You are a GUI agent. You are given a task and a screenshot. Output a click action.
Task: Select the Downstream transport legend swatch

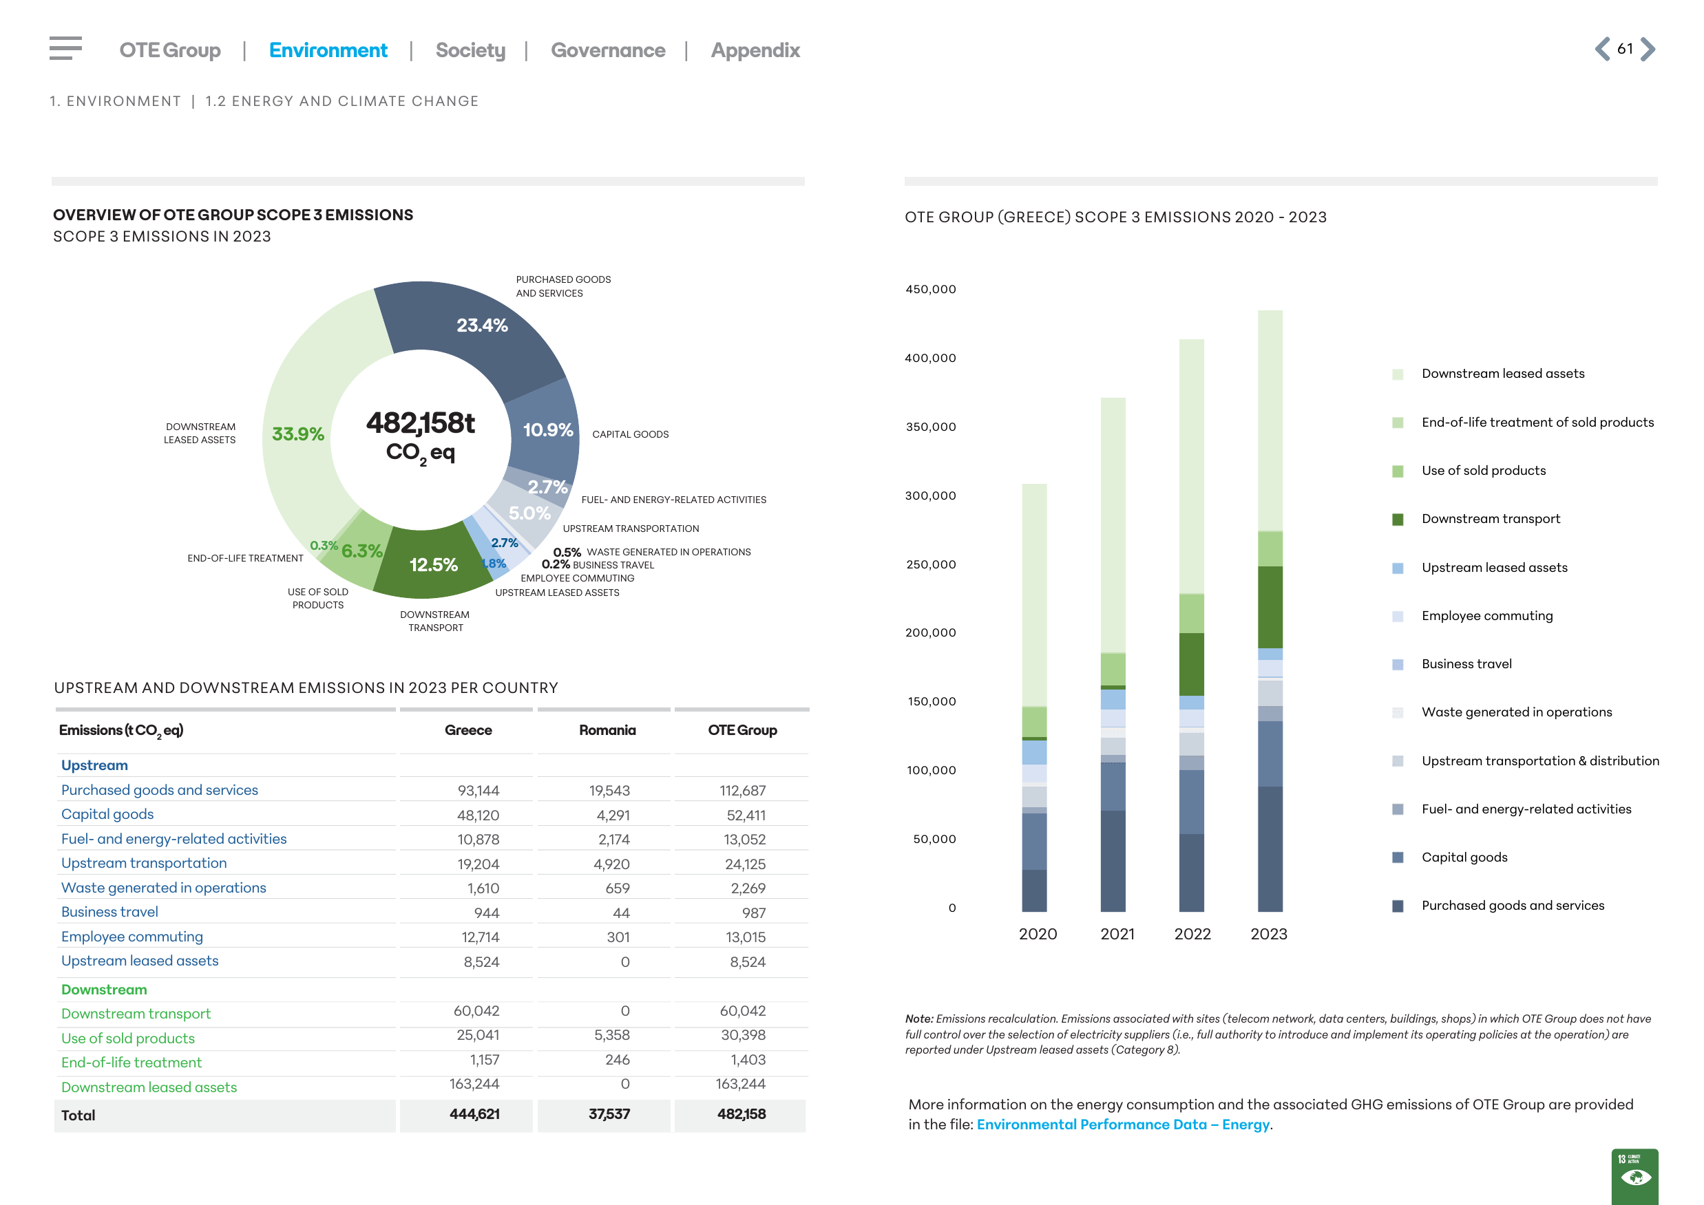1398,520
